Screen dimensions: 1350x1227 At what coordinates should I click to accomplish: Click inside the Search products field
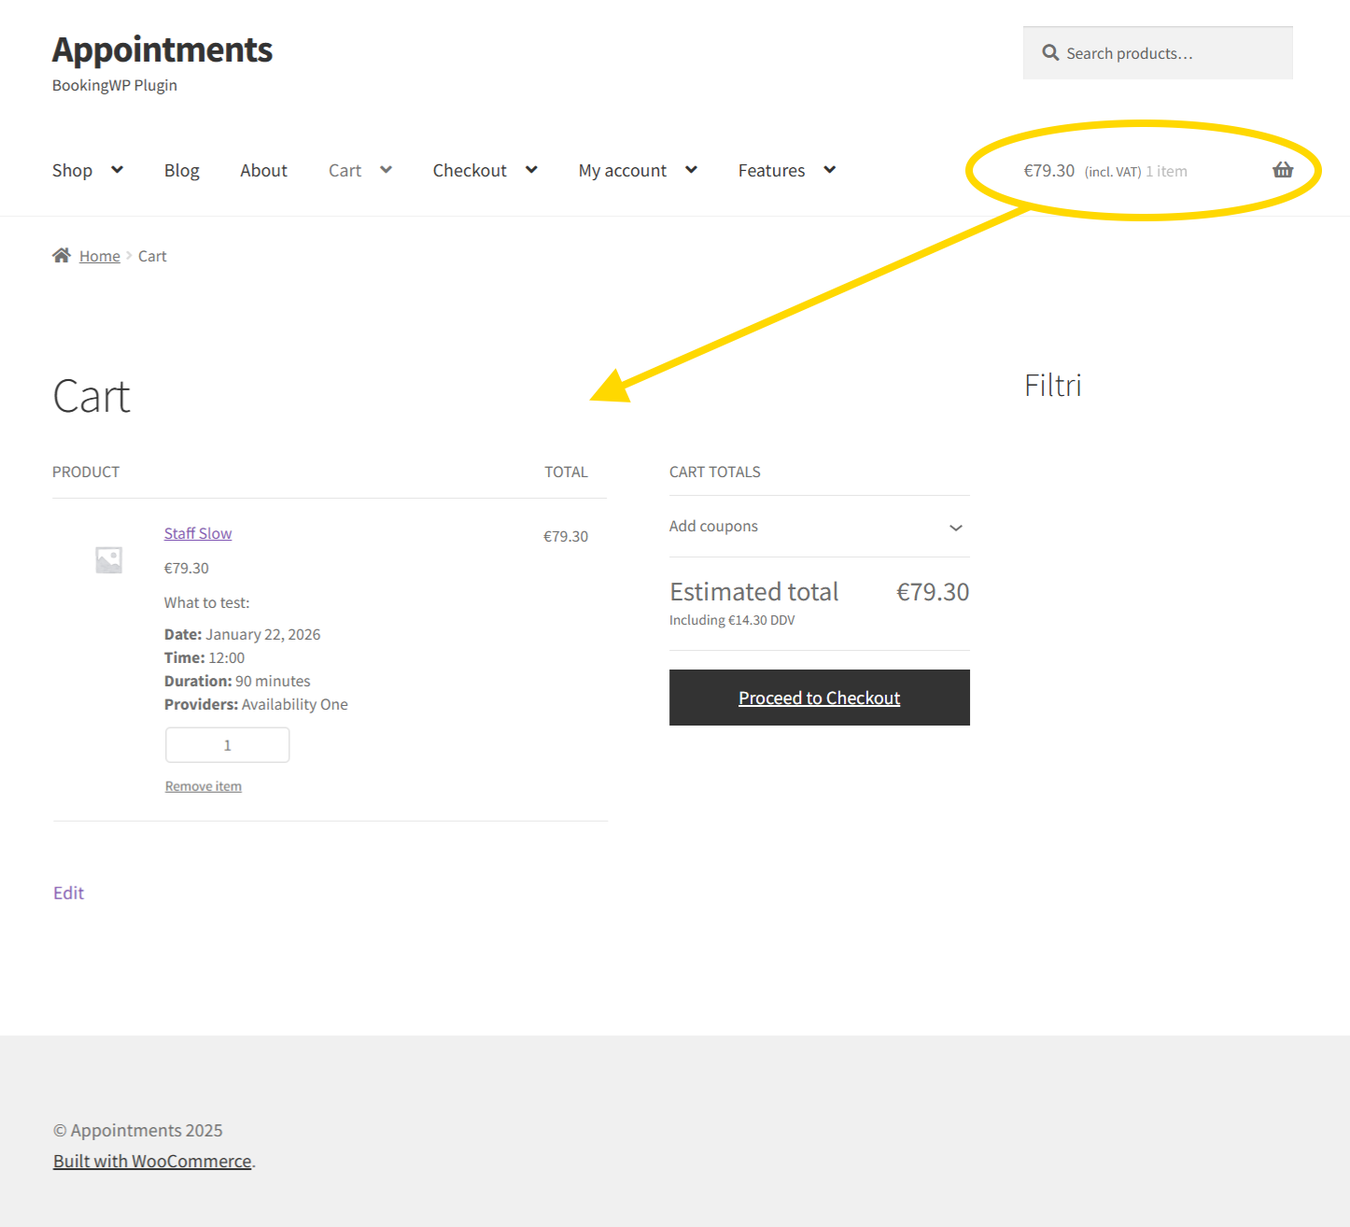pyautogui.click(x=1158, y=52)
